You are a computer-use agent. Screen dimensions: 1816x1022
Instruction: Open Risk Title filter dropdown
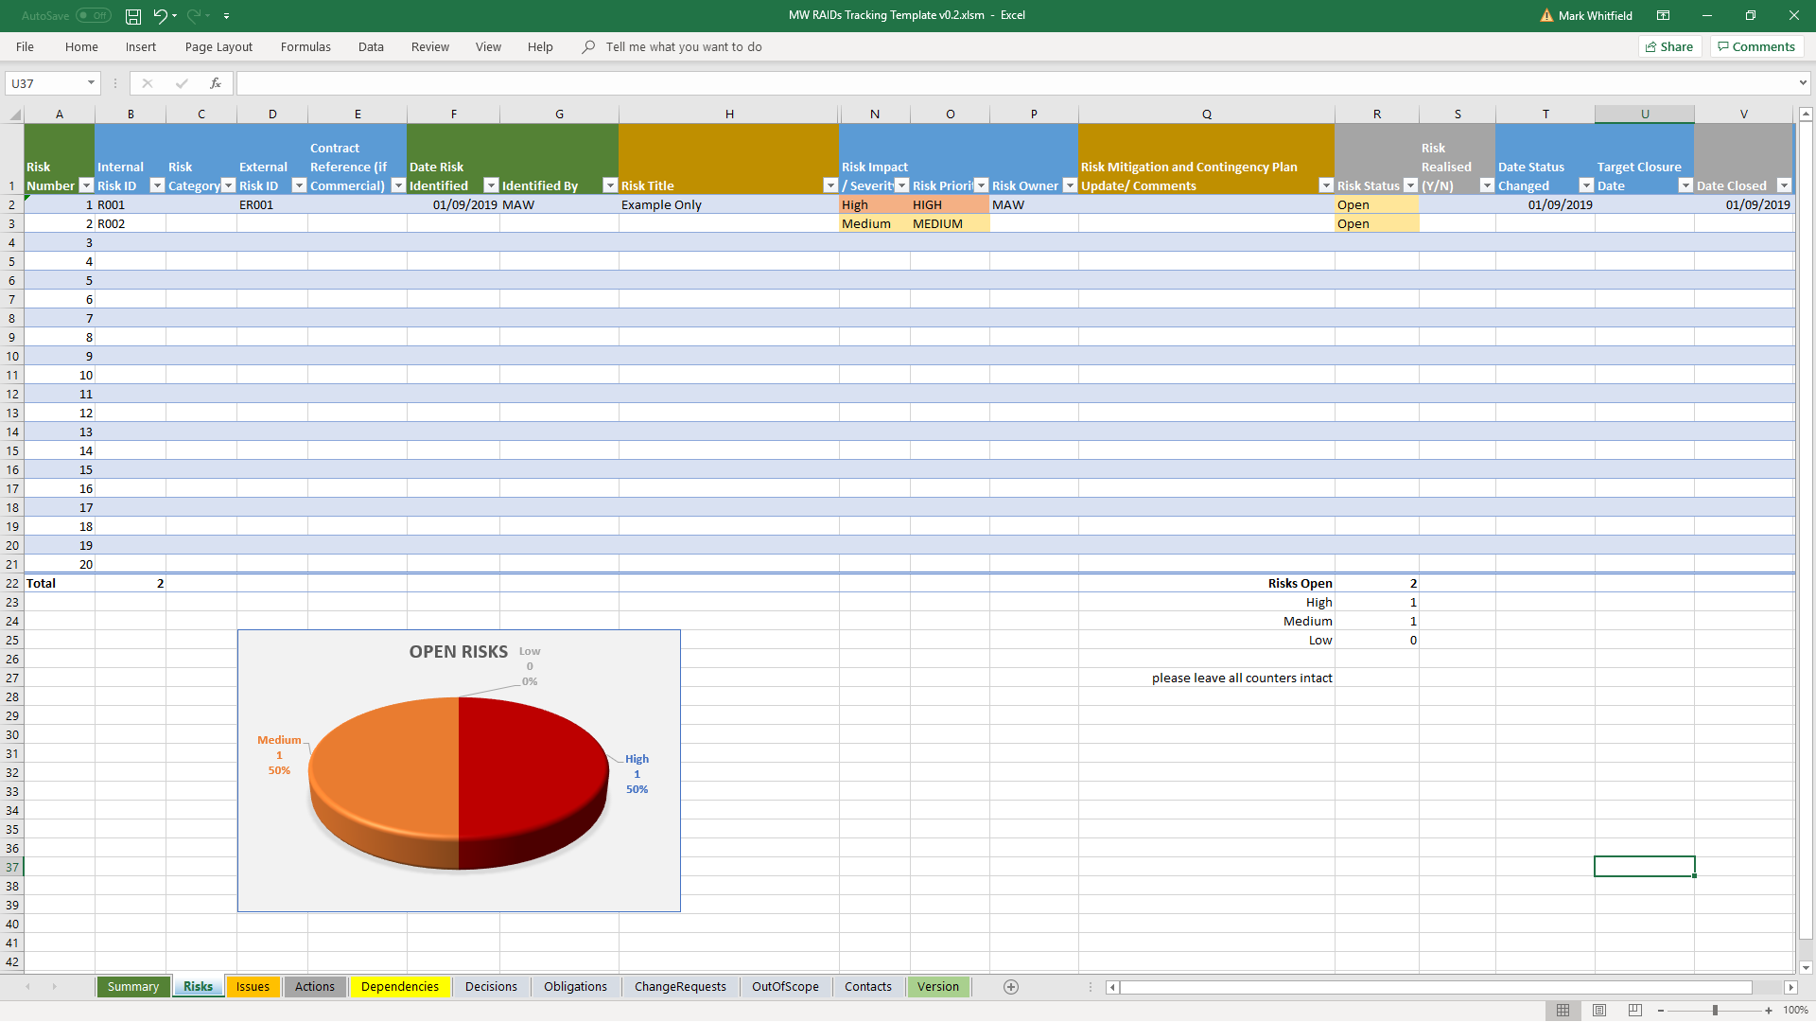(829, 185)
